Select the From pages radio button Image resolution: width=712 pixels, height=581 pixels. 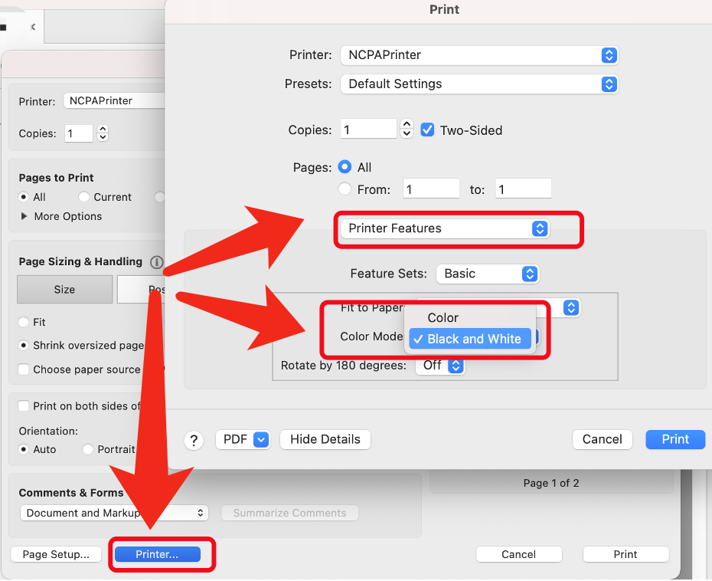pos(345,189)
